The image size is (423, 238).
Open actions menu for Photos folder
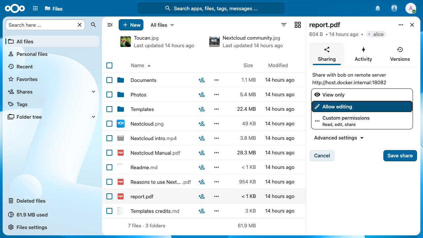coord(216,95)
